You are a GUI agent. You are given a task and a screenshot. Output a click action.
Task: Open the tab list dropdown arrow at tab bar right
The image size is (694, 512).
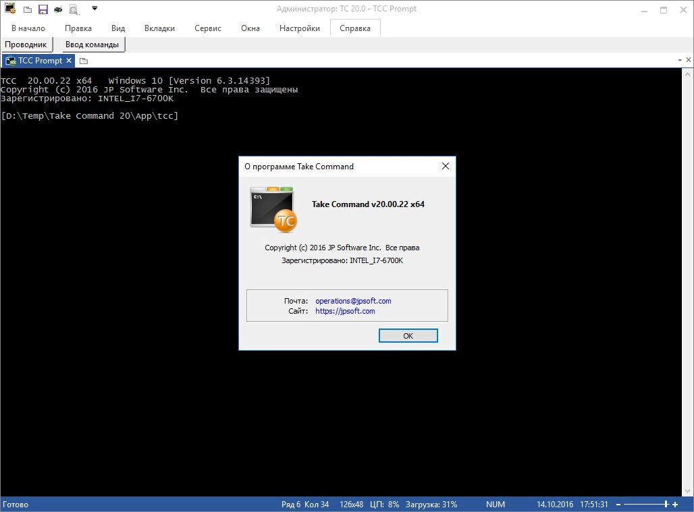(680, 60)
